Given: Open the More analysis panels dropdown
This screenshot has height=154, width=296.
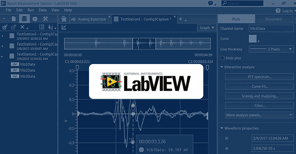Looking at the screenshot, I should click(x=259, y=115).
